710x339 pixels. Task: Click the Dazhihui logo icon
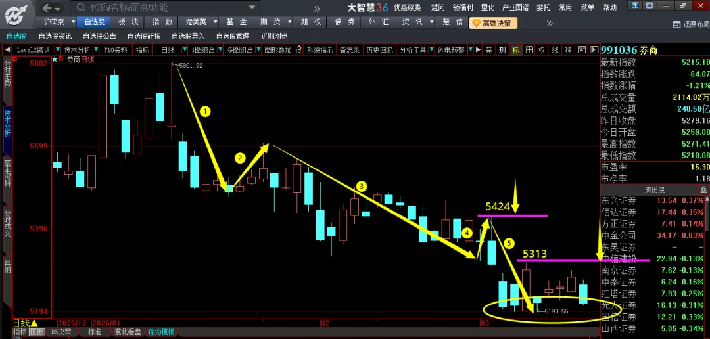[x=16, y=14]
